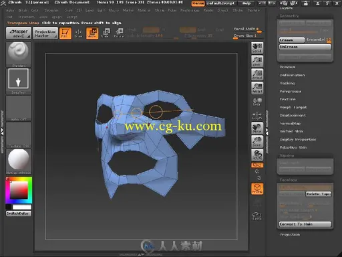Image resolution: width=342 pixels, height=257 pixels.
Task: Toggle Edit mode in the top shelf
Action: (65, 33)
